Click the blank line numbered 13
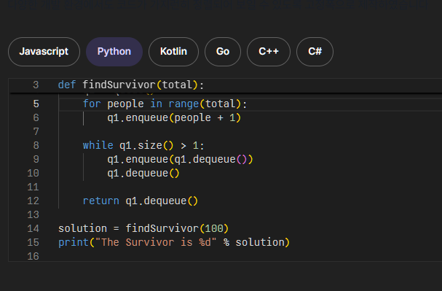This screenshot has width=442, height=291. pos(33,214)
